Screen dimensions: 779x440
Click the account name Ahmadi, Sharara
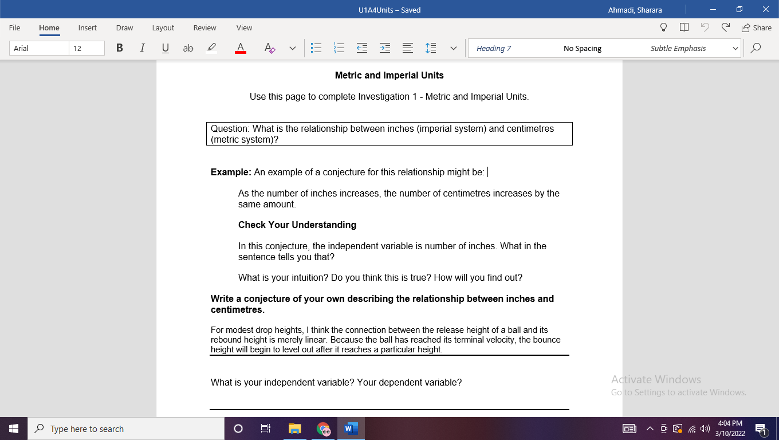click(635, 10)
